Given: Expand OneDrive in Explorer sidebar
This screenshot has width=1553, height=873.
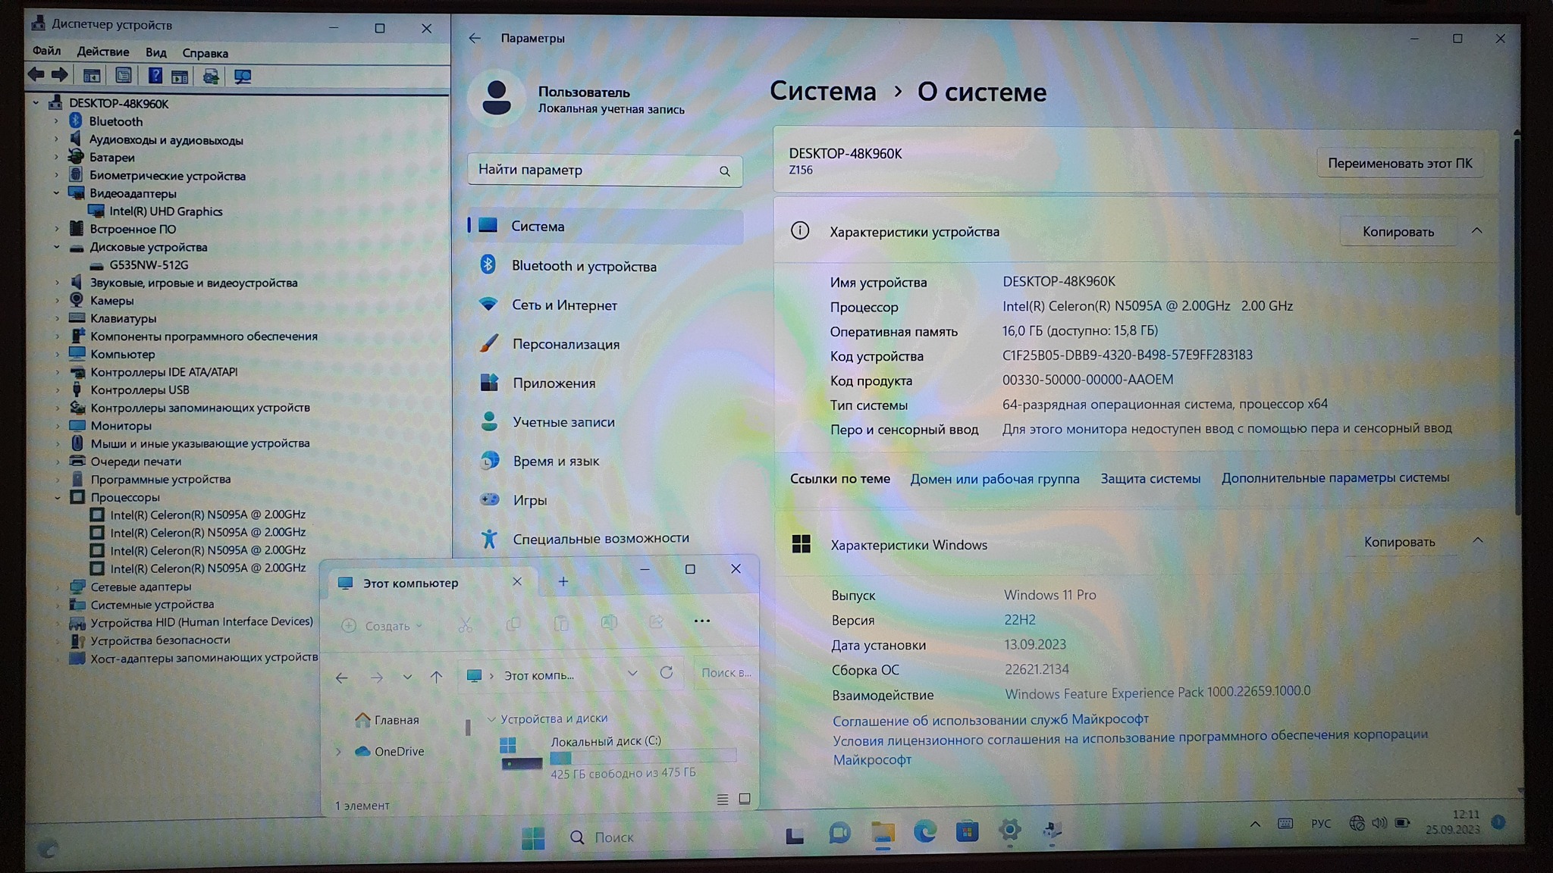Looking at the screenshot, I should (339, 752).
